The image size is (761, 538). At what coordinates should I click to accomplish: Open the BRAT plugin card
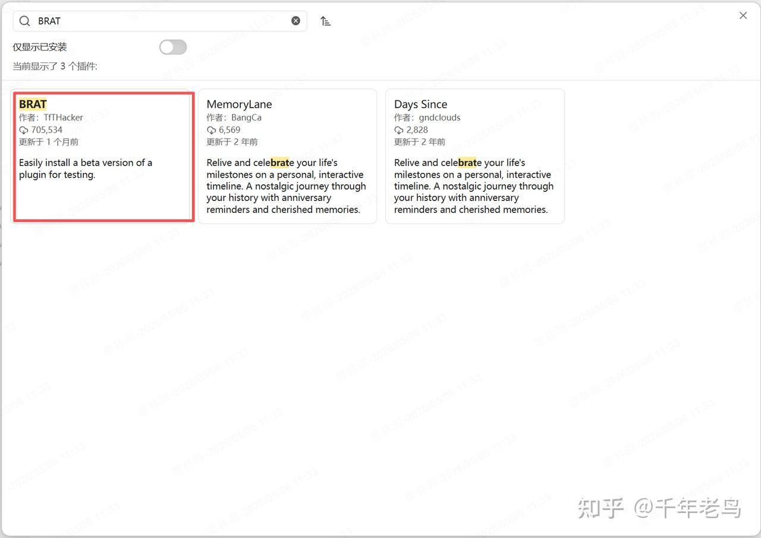click(x=100, y=156)
